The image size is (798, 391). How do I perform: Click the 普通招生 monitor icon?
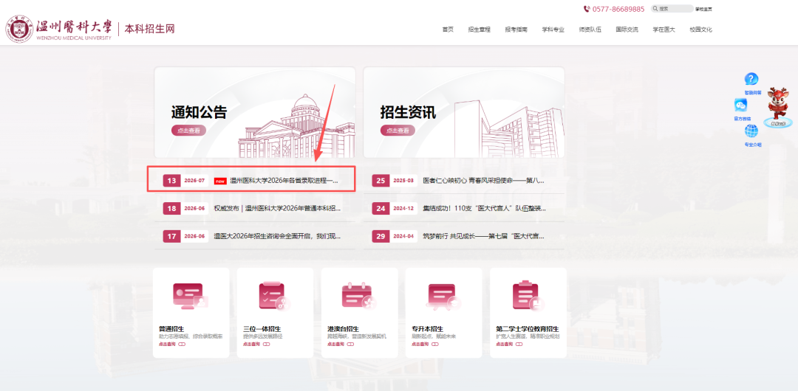click(191, 296)
